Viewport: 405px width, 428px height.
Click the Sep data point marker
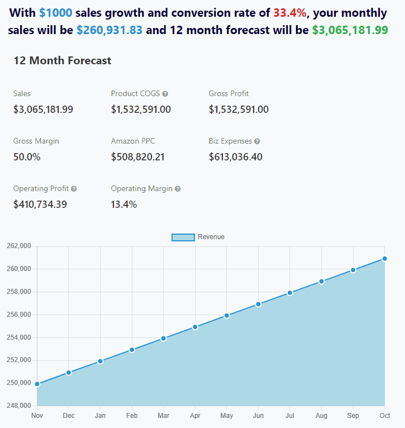353,270
